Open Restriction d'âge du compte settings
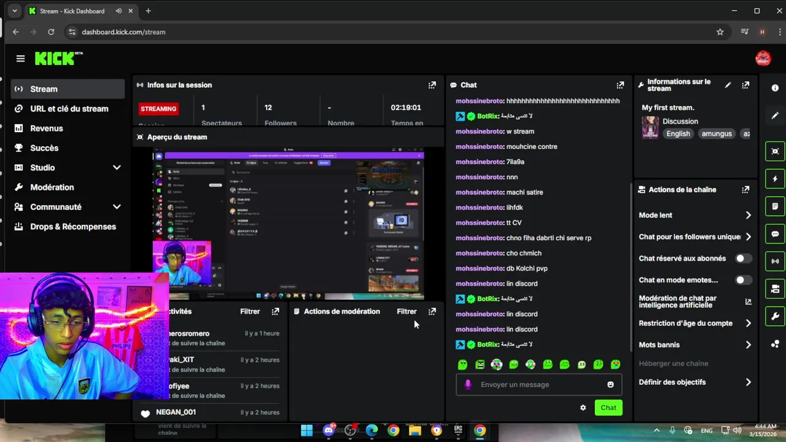Image resolution: width=786 pixels, height=442 pixels. point(695,324)
